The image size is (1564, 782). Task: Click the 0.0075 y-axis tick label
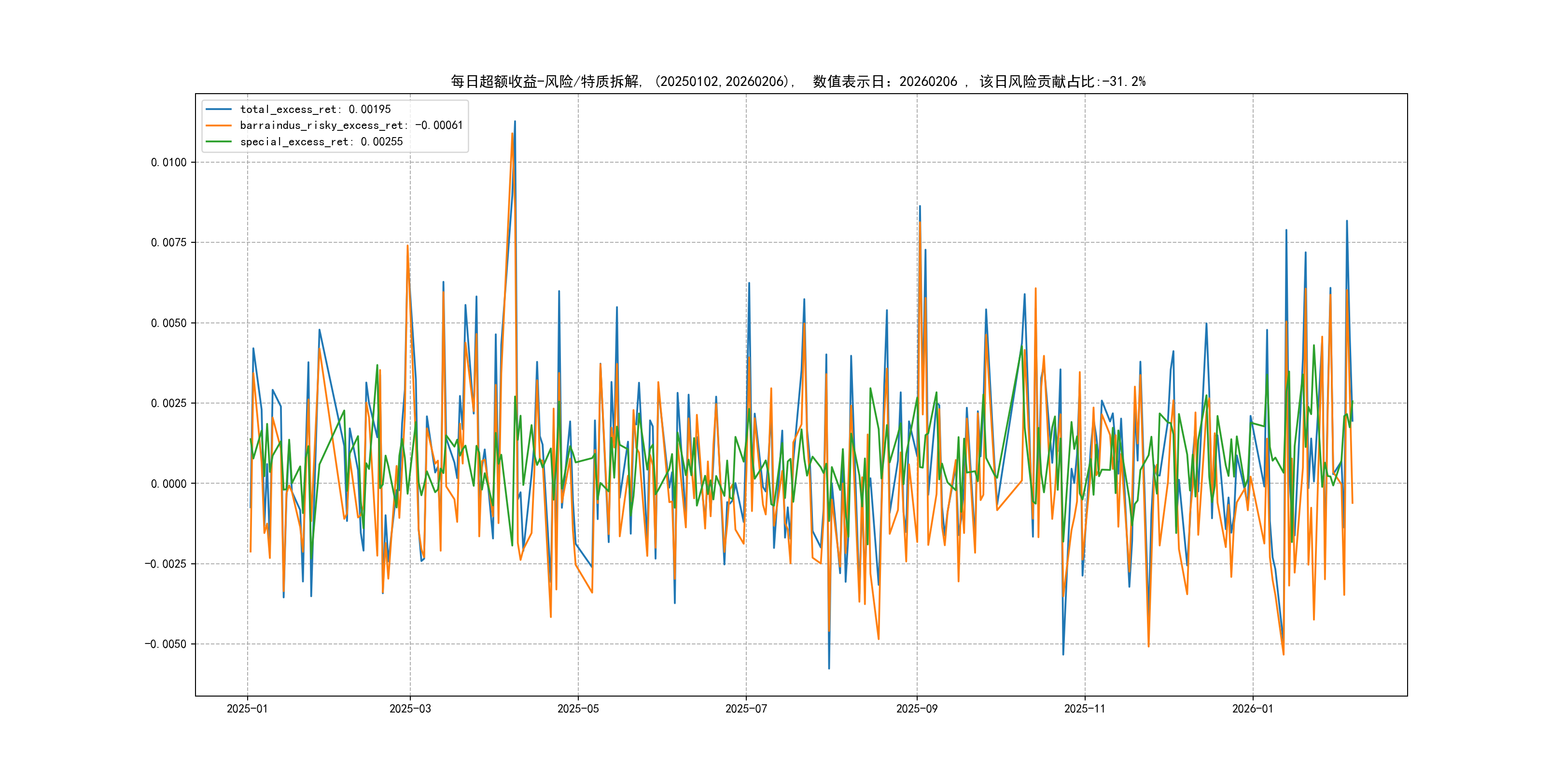pyautogui.click(x=169, y=242)
